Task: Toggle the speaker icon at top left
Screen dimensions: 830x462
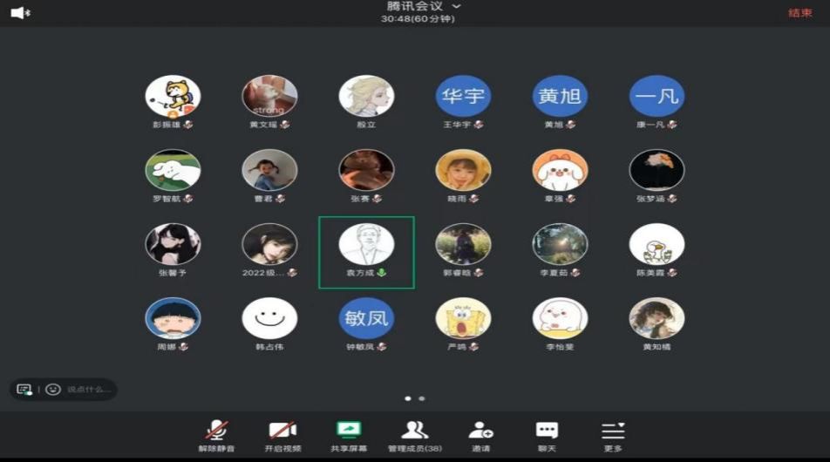Action: [x=17, y=12]
